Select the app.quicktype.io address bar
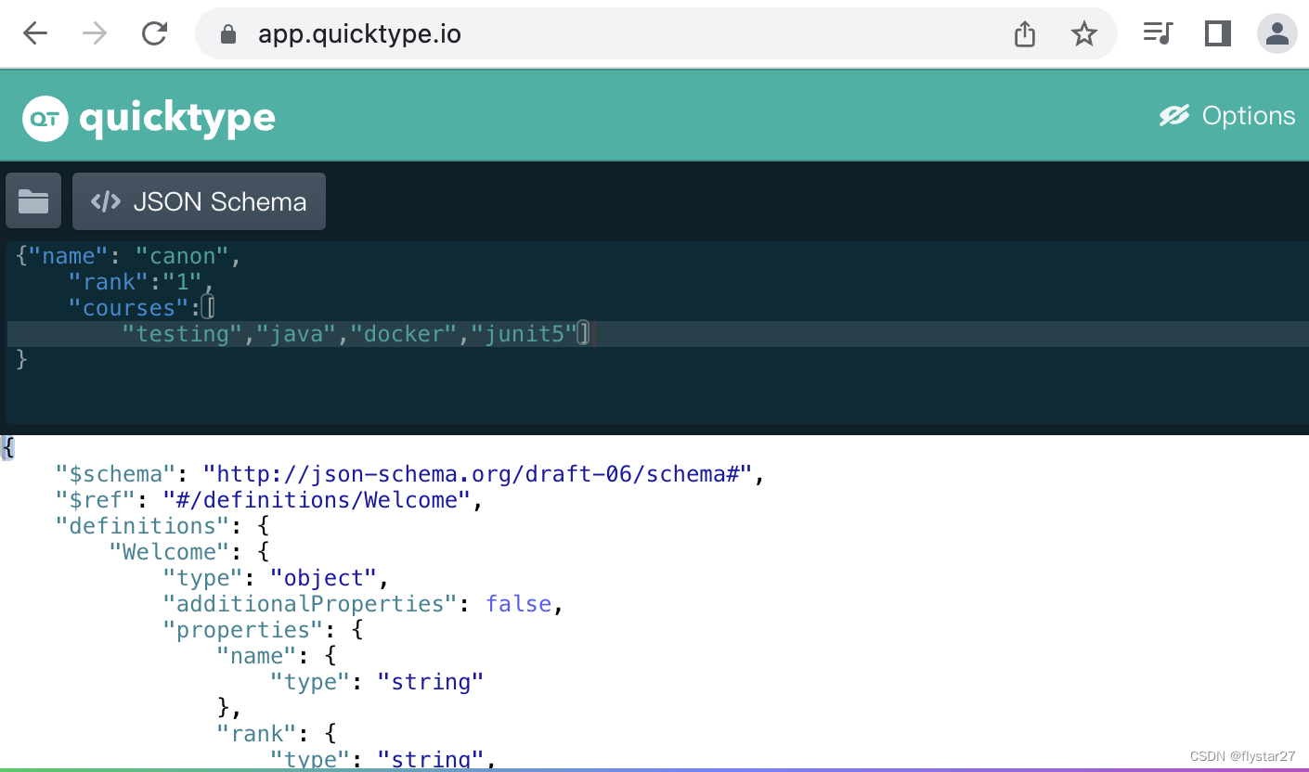 click(x=655, y=34)
